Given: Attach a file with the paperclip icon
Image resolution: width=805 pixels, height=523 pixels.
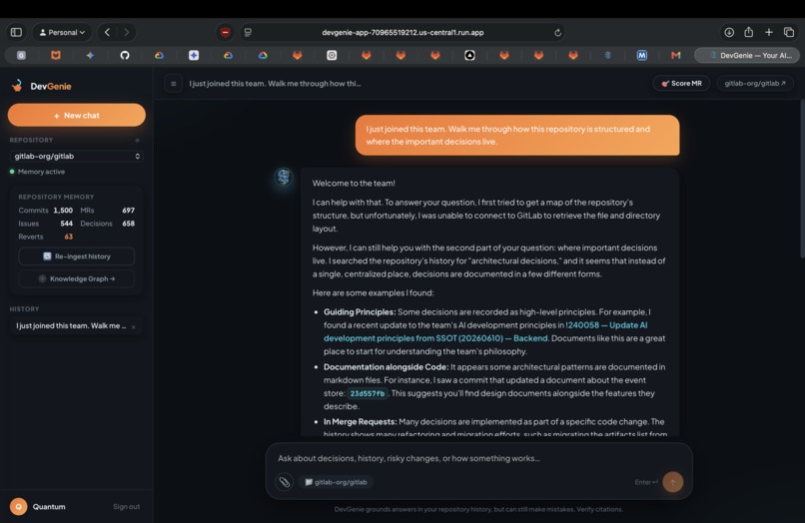Looking at the screenshot, I should point(284,482).
